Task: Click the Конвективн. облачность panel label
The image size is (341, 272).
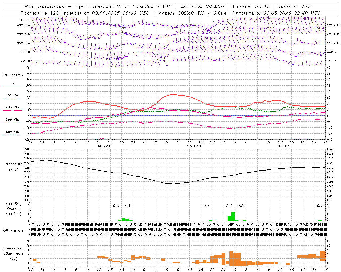Action: point(14,251)
